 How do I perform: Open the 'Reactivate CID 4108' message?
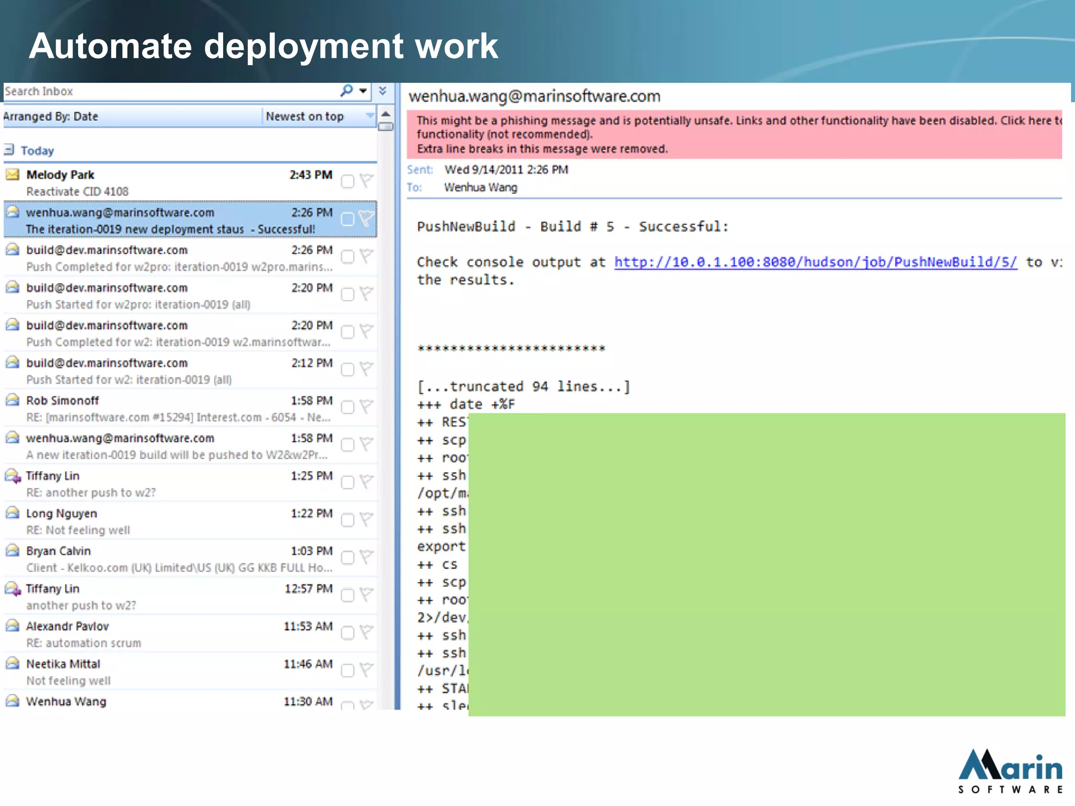click(x=190, y=183)
